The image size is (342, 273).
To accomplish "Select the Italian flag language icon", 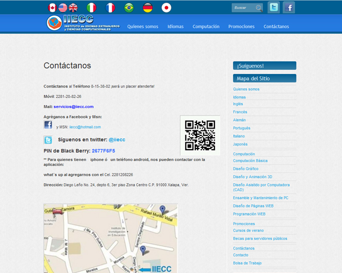I will click(91, 7).
